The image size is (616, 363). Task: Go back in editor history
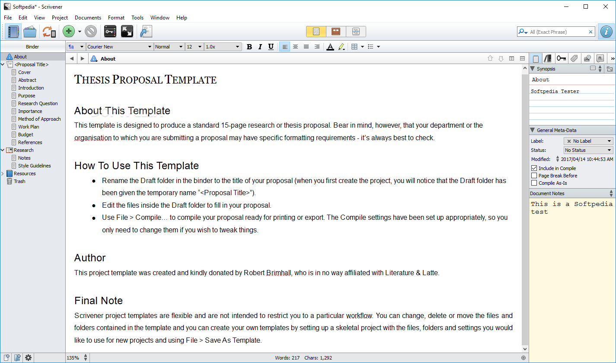[x=72, y=59]
